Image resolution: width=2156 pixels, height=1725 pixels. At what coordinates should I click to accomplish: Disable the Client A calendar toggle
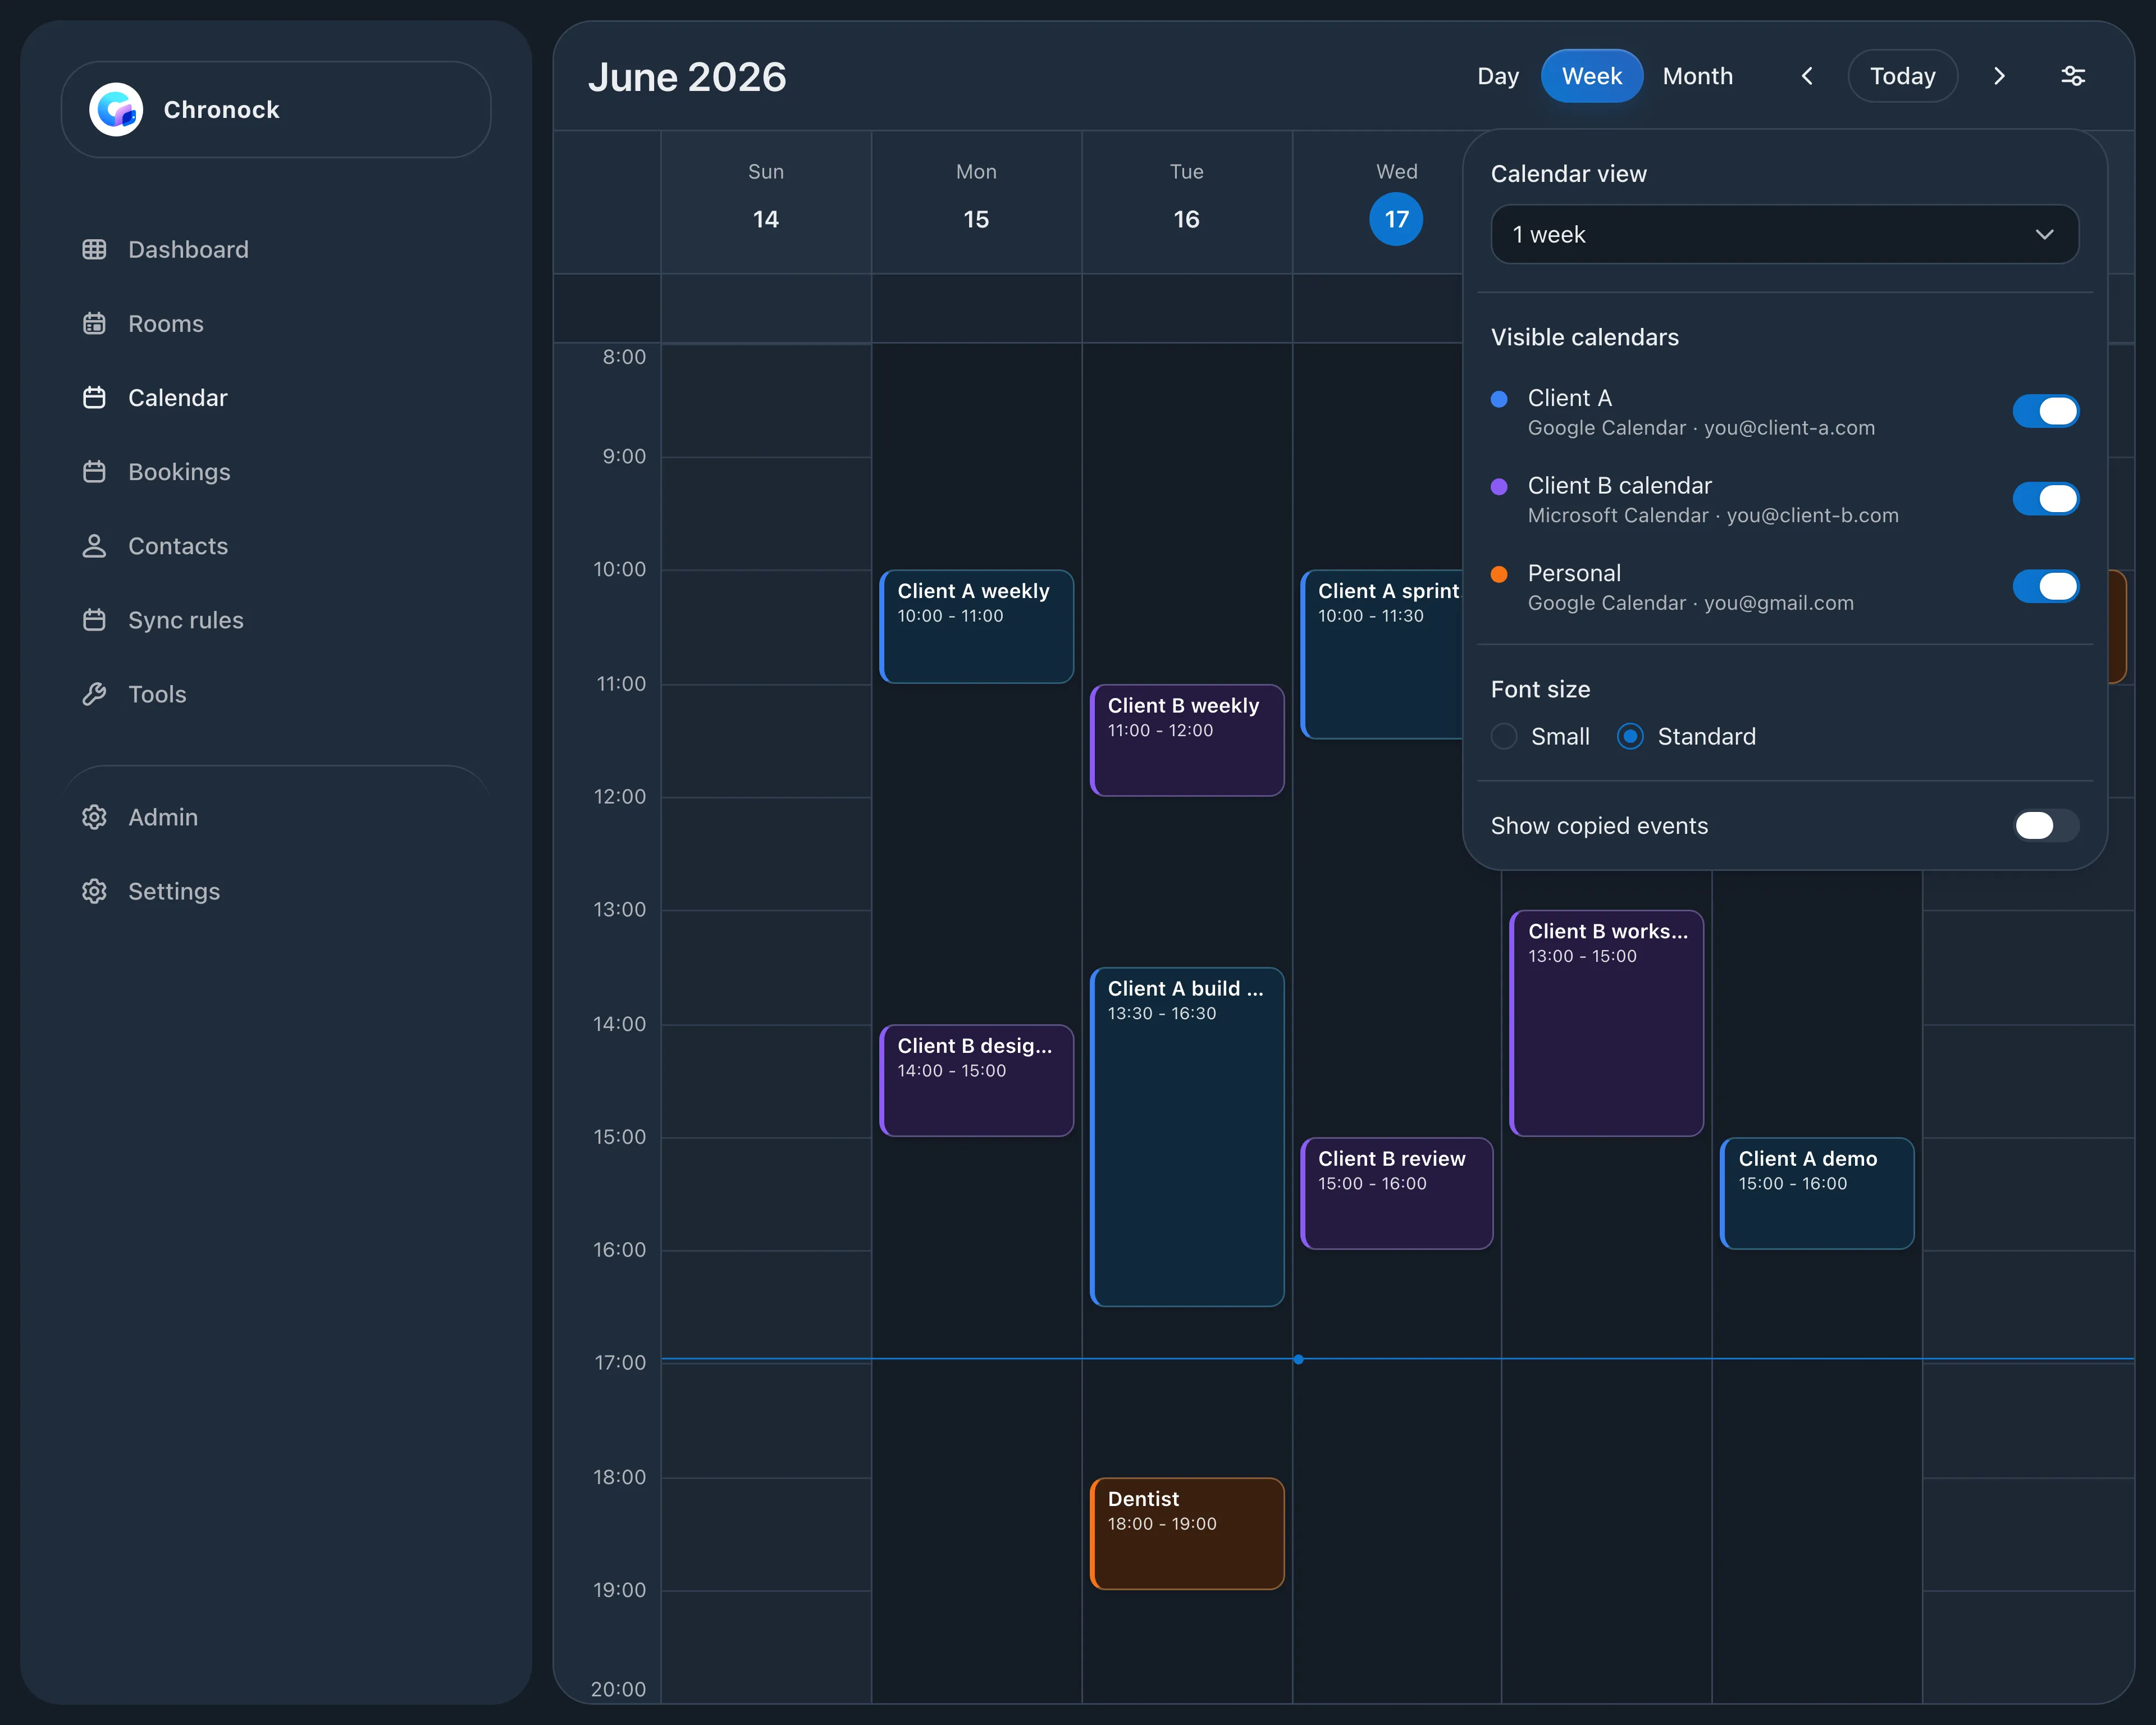pyautogui.click(x=2045, y=411)
